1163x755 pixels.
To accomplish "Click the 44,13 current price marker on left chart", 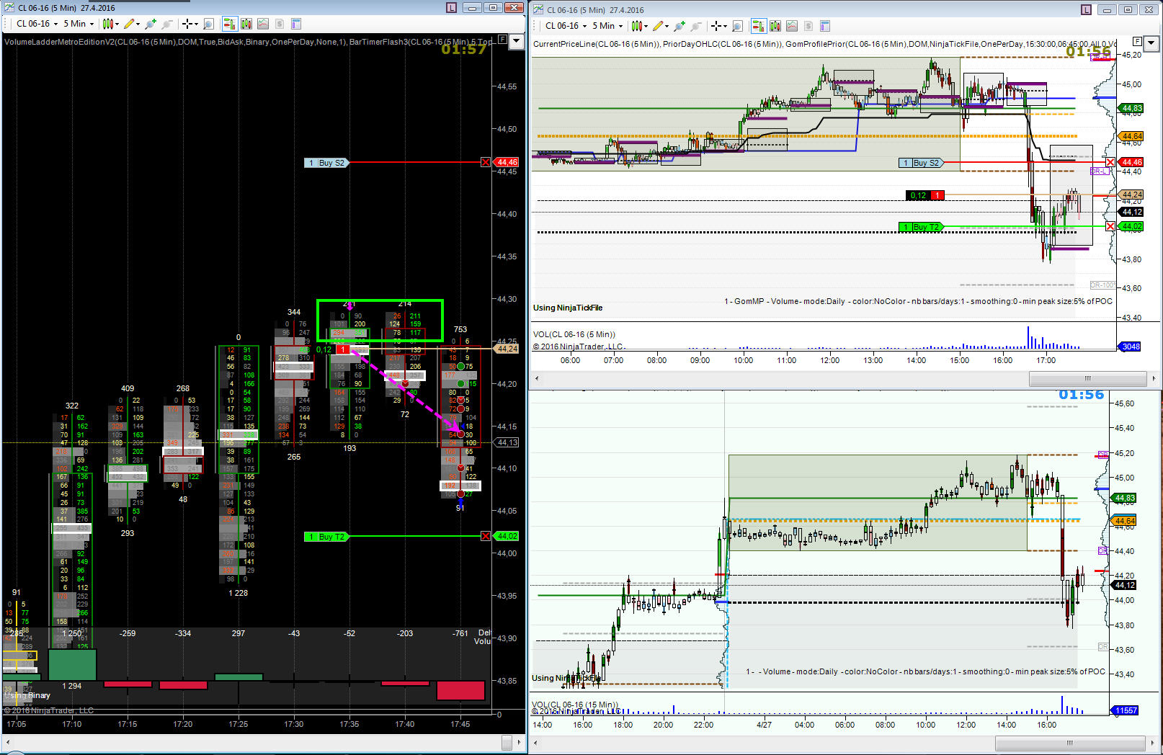I will [507, 442].
